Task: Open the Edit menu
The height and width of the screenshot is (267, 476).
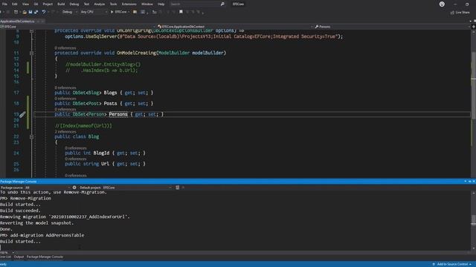Action: 15,4
